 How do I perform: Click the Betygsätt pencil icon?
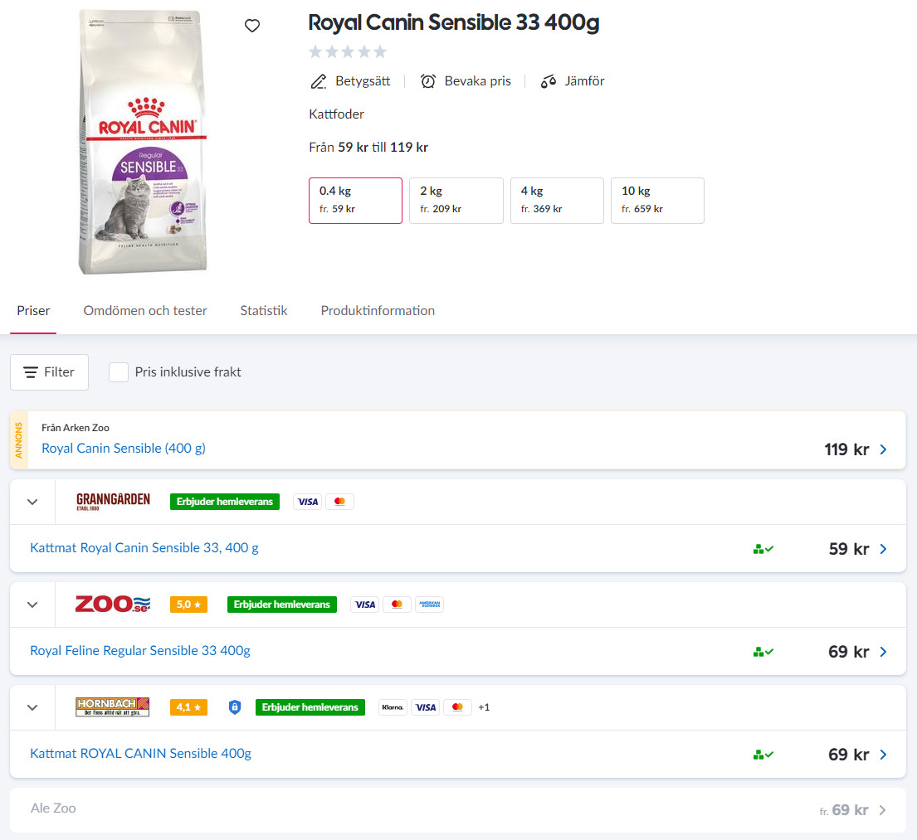(318, 81)
